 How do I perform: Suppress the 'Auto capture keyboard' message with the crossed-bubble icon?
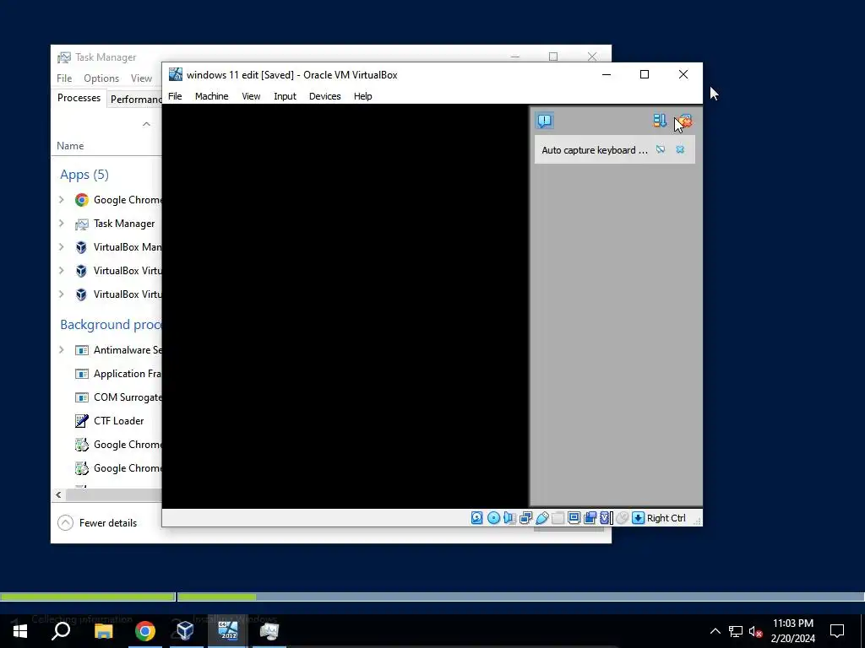pyautogui.click(x=661, y=150)
